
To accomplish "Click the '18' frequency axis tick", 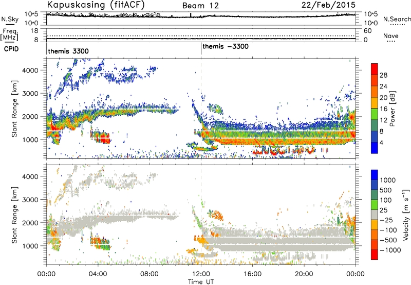I will tap(34, 31).
